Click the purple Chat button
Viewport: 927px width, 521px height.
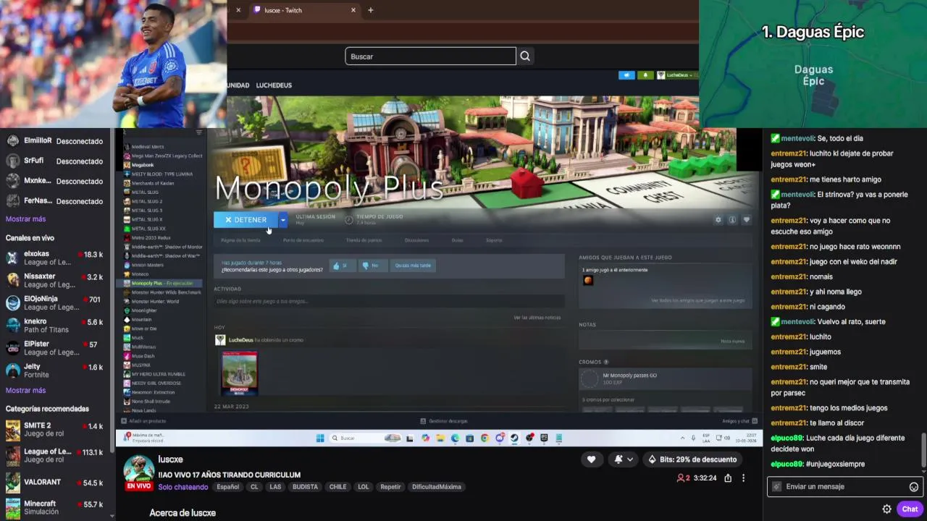[910, 509]
